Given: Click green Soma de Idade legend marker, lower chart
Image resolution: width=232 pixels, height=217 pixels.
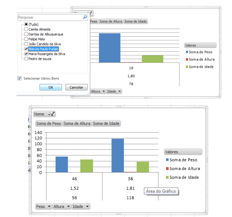Looking at the screenshot, I should pos(167,178).
